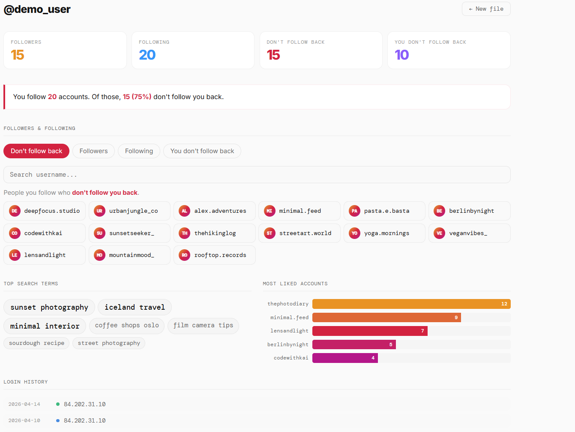Image resolution: width=575 pixels, height=432 pixels.
Task: Click the street photography search term
Action: coord(109,343)
